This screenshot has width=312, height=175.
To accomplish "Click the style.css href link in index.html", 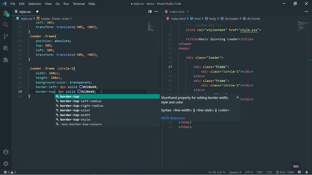I will click(x=249, y=30).
